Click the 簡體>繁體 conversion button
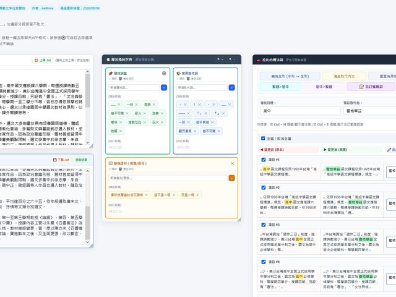 (324, 87)
